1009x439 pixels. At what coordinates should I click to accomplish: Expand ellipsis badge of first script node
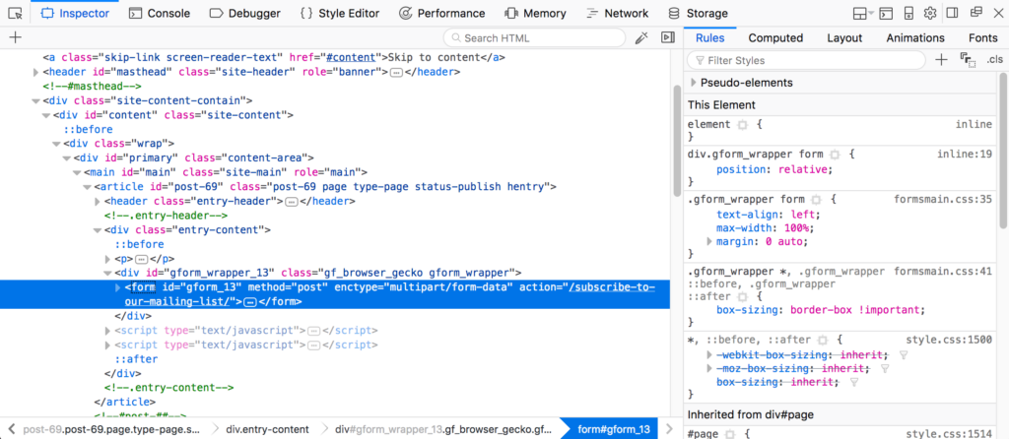point(313,331)
